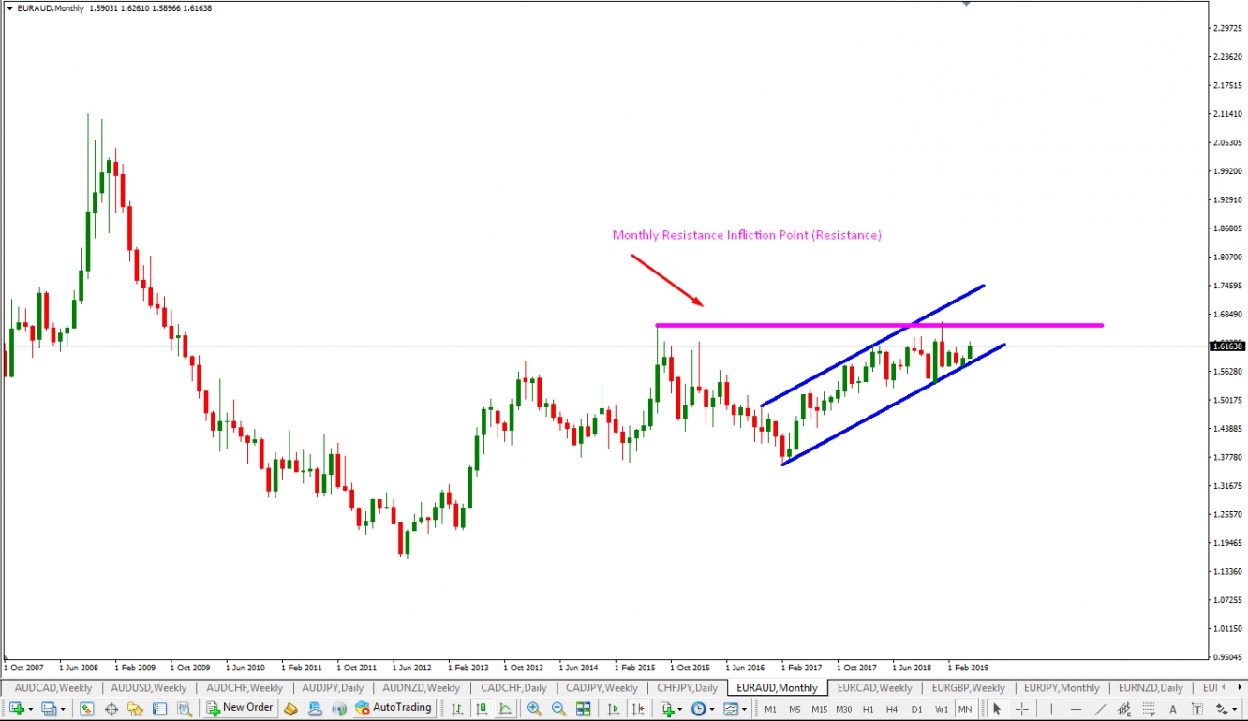Select the D1 timeframe
This screenshot has height=721, width=1248.
click(916, 709)
